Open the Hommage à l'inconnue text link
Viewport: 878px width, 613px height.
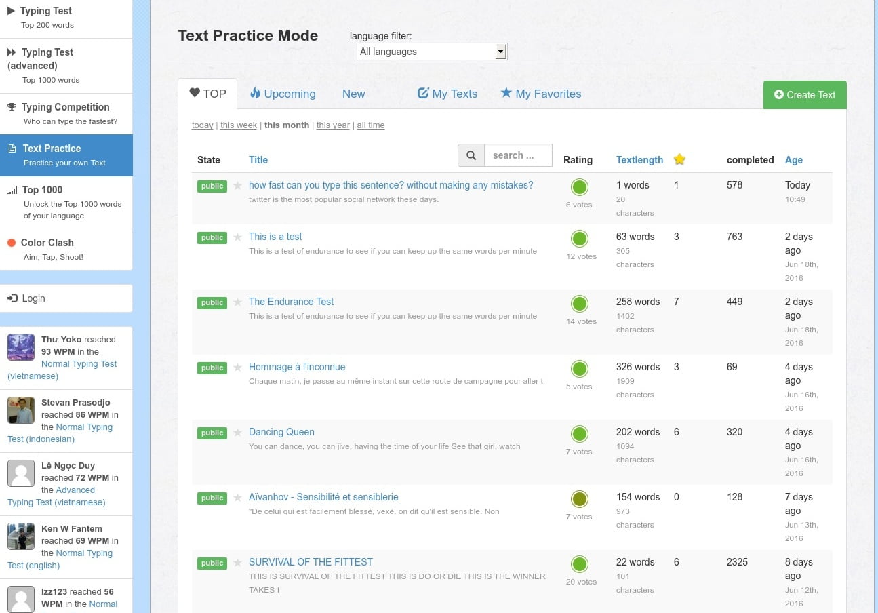(297, 367)
